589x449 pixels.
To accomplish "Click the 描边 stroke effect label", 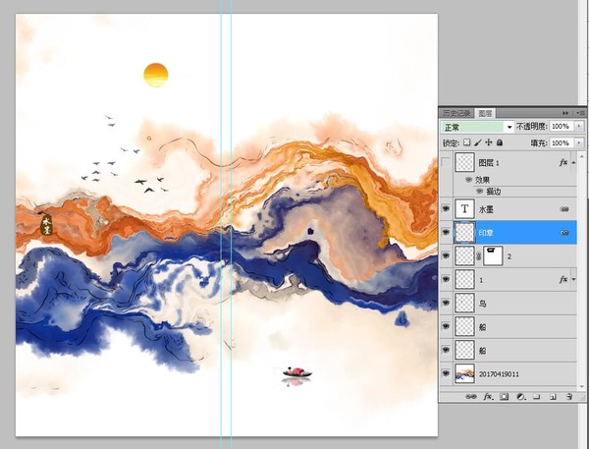I will (x=493, y=192).
